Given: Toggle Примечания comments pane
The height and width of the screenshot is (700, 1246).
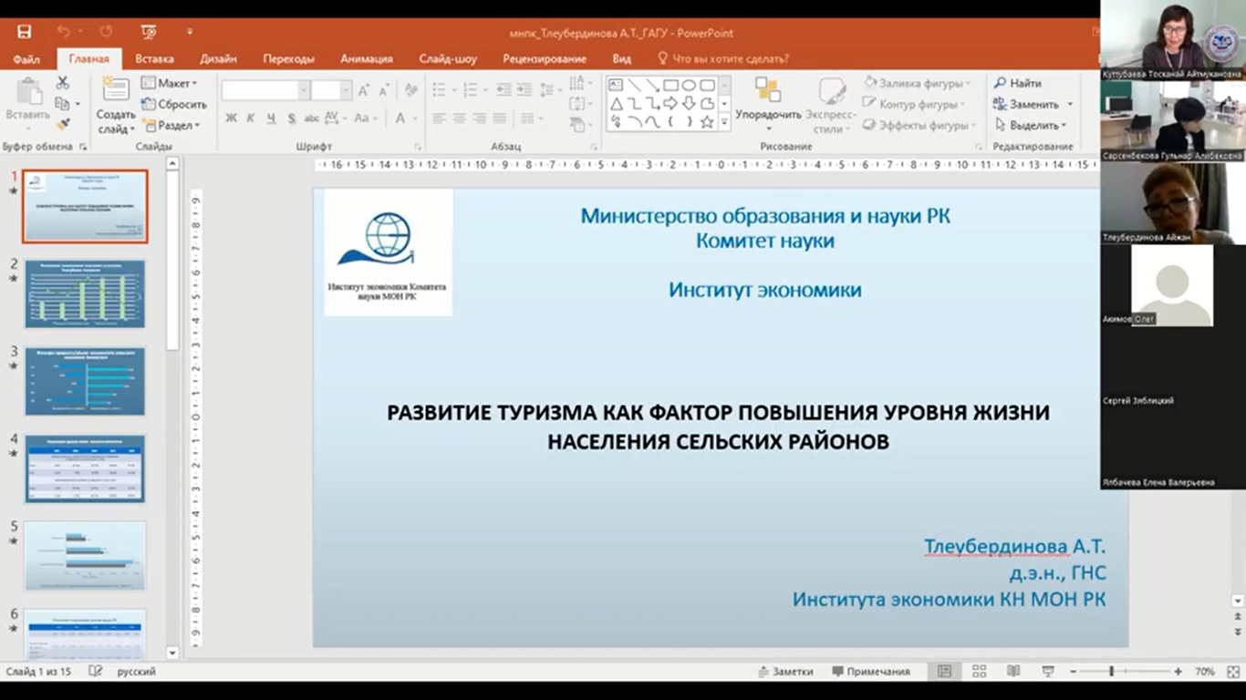Looking at the screenshot, I should (871, 671).
